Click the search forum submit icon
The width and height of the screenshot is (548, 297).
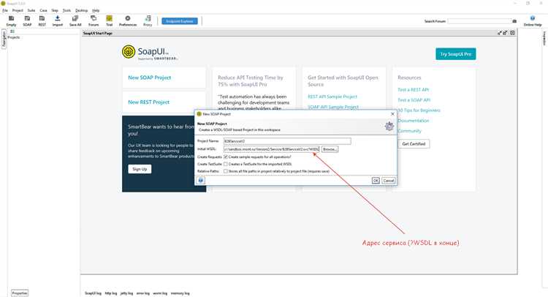click(514, 21)
